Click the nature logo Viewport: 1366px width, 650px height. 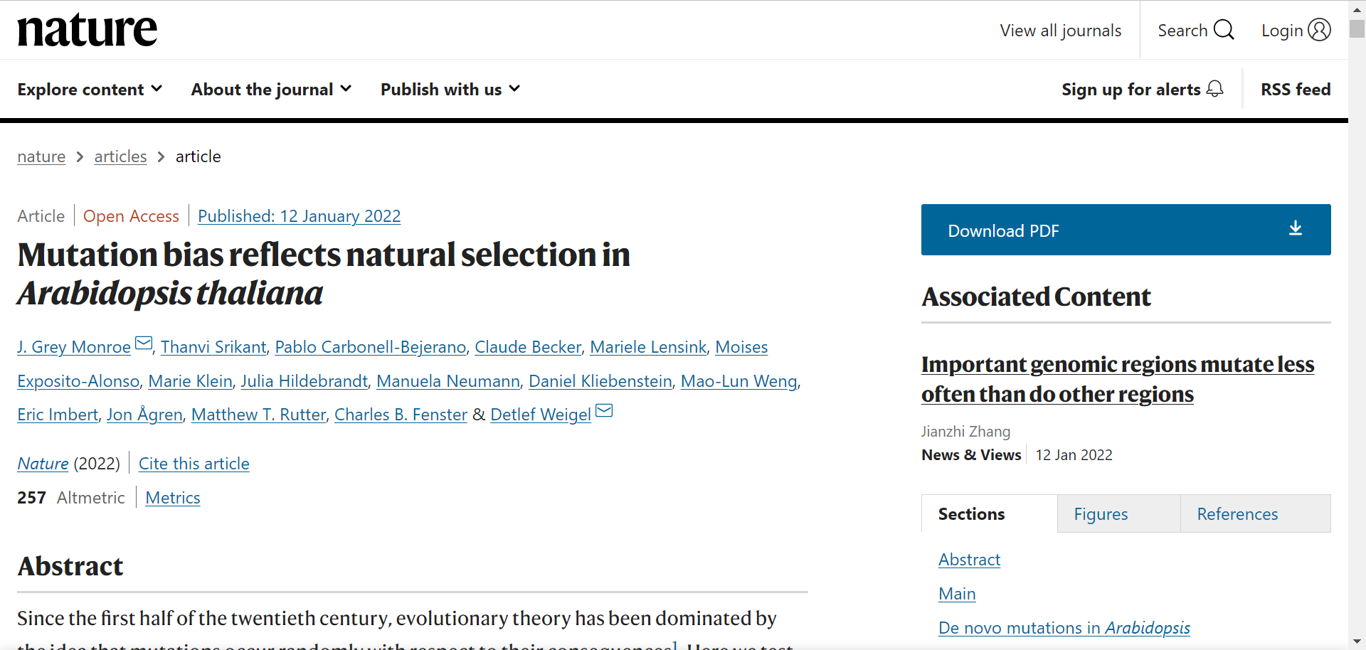[87, 30]
